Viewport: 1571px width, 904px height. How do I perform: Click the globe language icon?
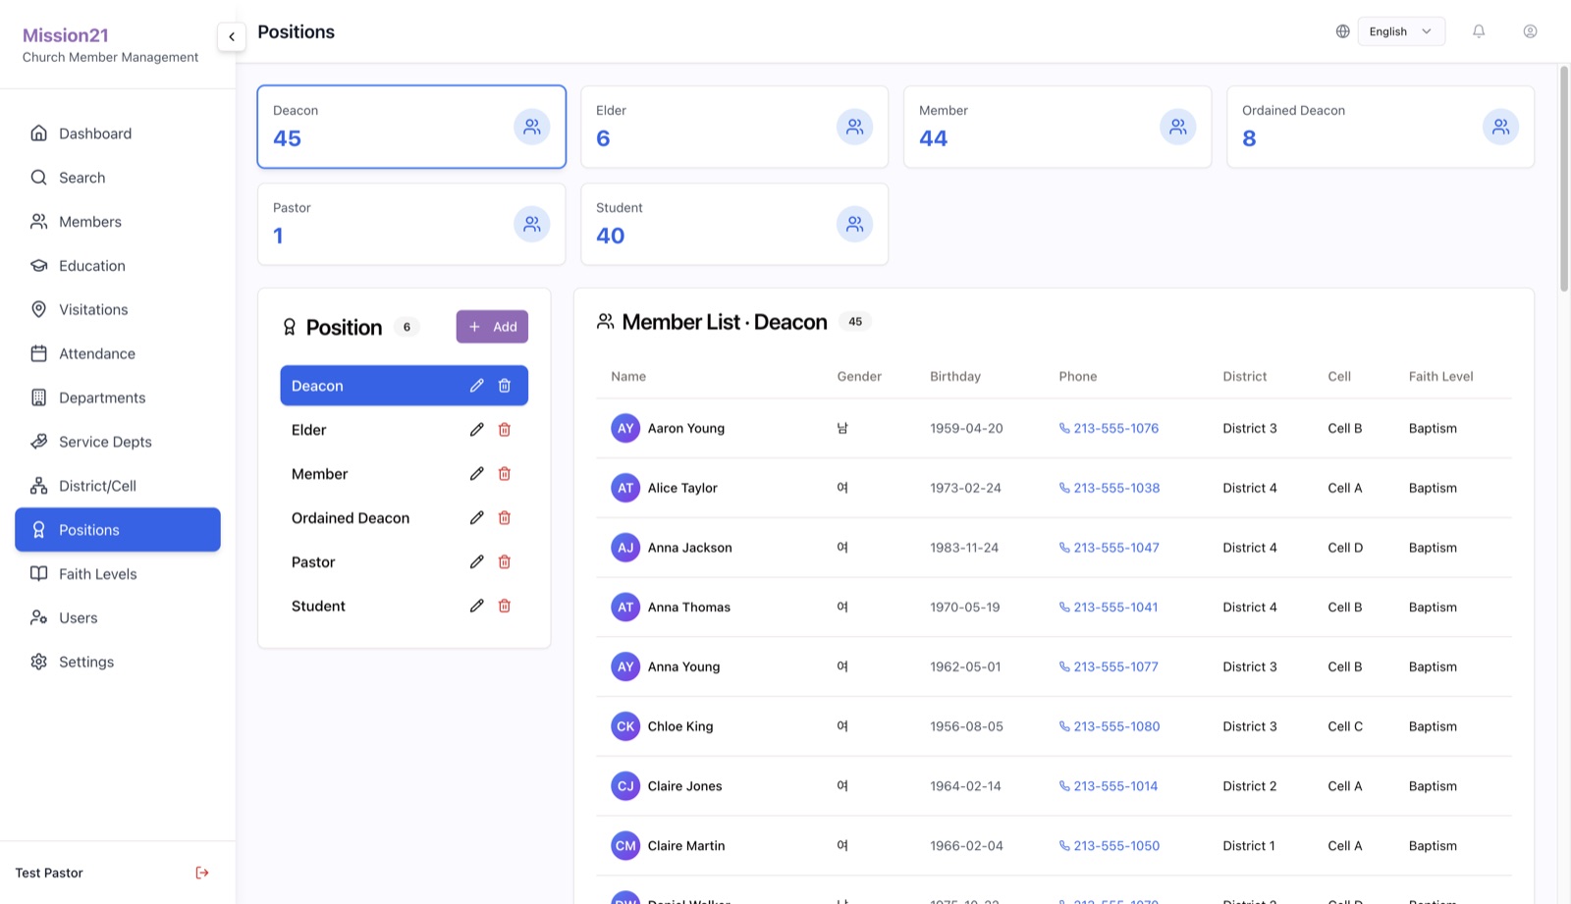(1342, 31)
